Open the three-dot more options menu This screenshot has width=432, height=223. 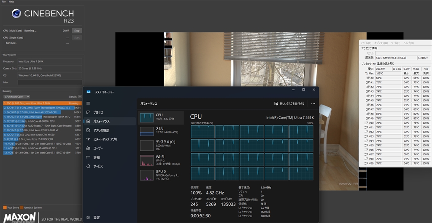pos(313,104)
